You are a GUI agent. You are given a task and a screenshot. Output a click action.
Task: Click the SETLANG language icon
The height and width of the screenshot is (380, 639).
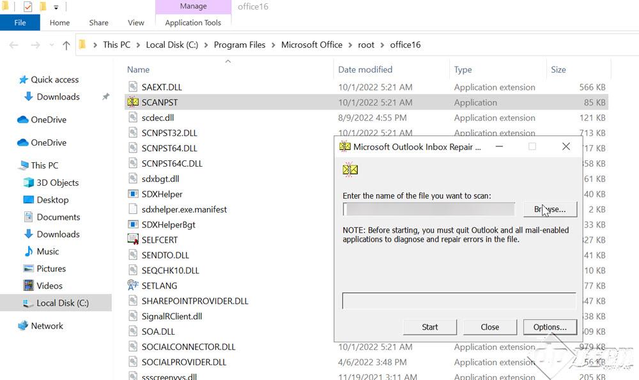[133, 285]
